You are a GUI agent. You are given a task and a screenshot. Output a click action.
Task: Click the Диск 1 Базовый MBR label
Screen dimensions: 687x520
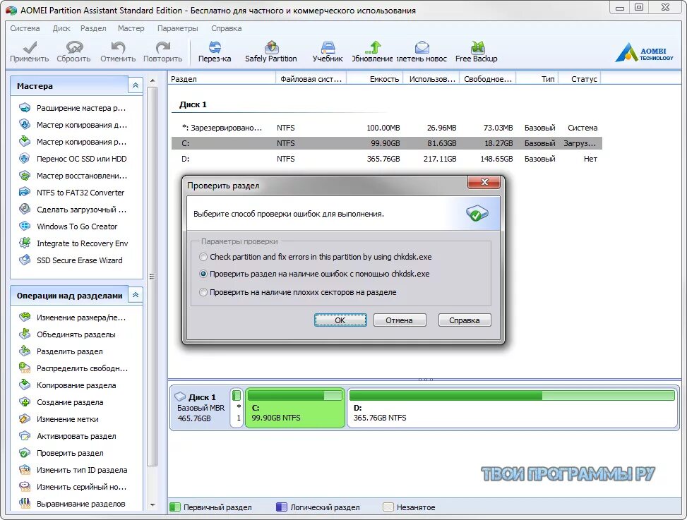pos(201,408)
